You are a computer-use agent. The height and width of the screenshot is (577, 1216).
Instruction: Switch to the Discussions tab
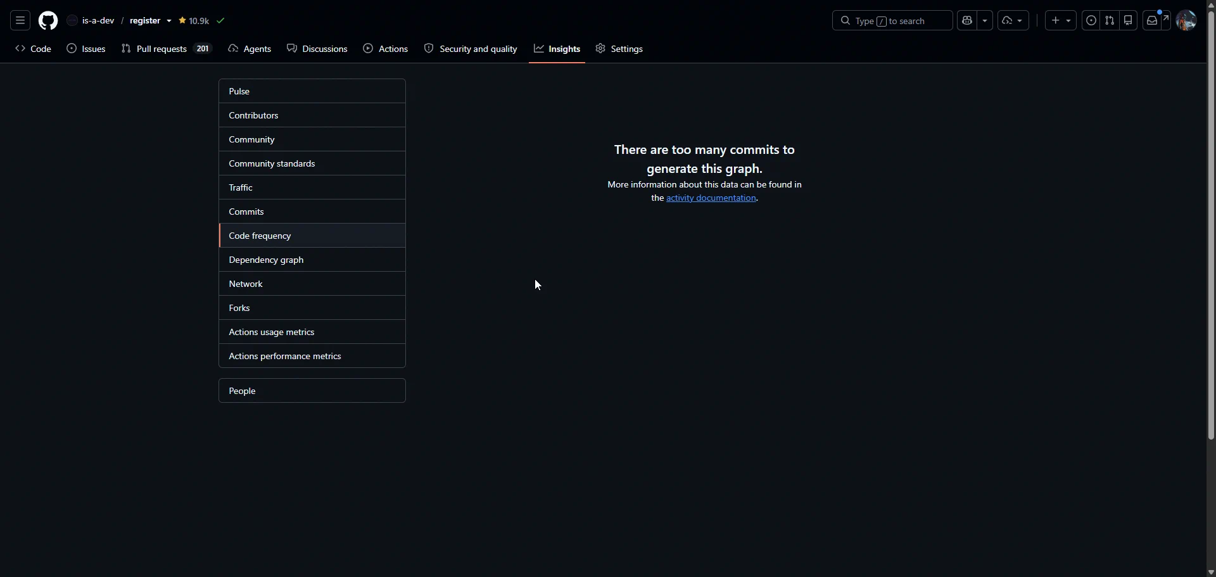tap(317, 49)
